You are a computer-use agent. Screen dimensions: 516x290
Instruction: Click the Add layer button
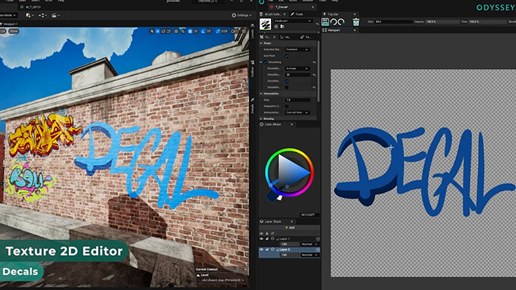click(x=290, y=227)
